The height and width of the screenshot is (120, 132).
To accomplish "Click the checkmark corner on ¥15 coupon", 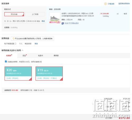I will 62,79.
